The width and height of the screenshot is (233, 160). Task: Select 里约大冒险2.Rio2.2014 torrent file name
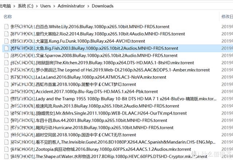tap(98, 34)
